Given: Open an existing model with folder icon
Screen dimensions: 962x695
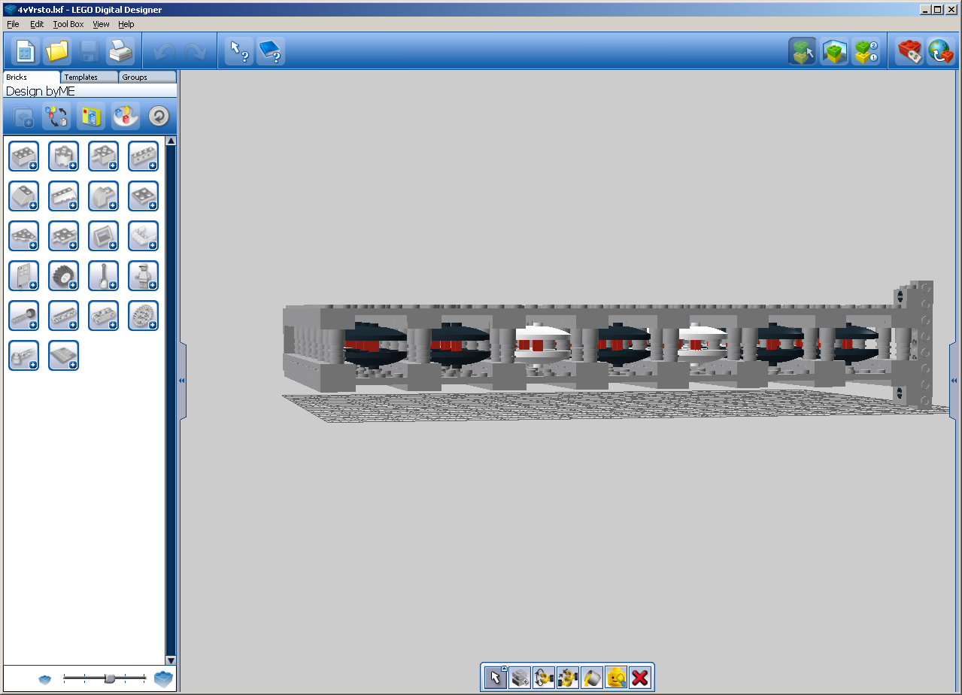Looking at the screenshot, I should (57, 51).
